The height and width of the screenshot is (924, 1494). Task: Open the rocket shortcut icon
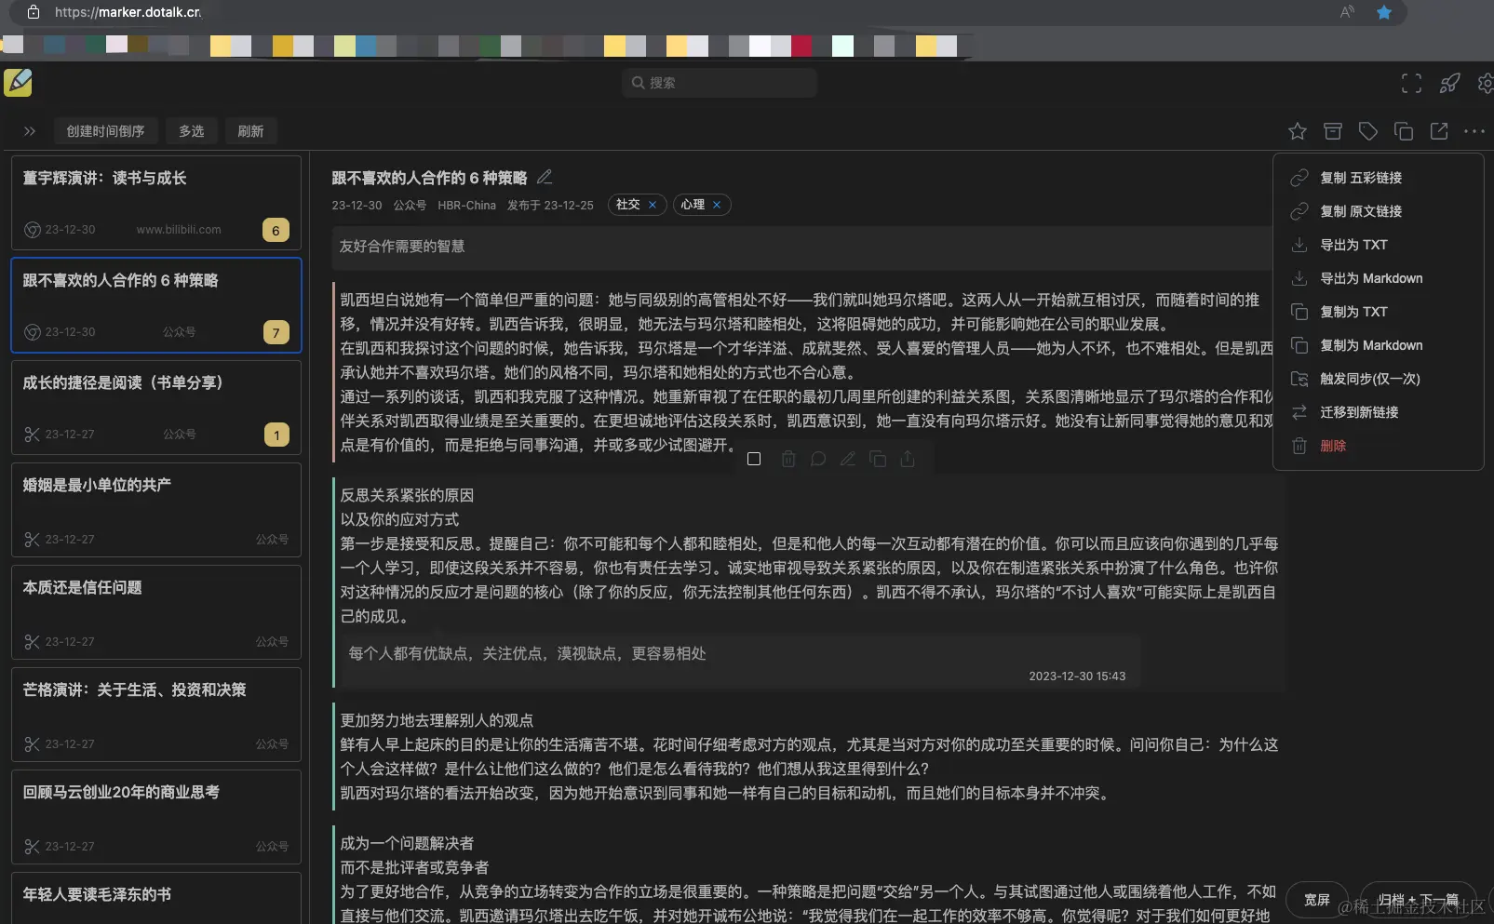coord(1449,84)
